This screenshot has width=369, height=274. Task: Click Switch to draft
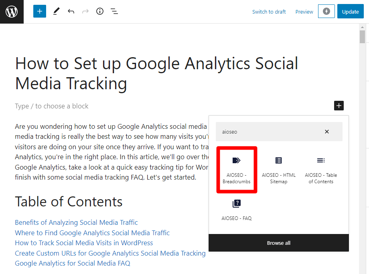tap(269, 12)
